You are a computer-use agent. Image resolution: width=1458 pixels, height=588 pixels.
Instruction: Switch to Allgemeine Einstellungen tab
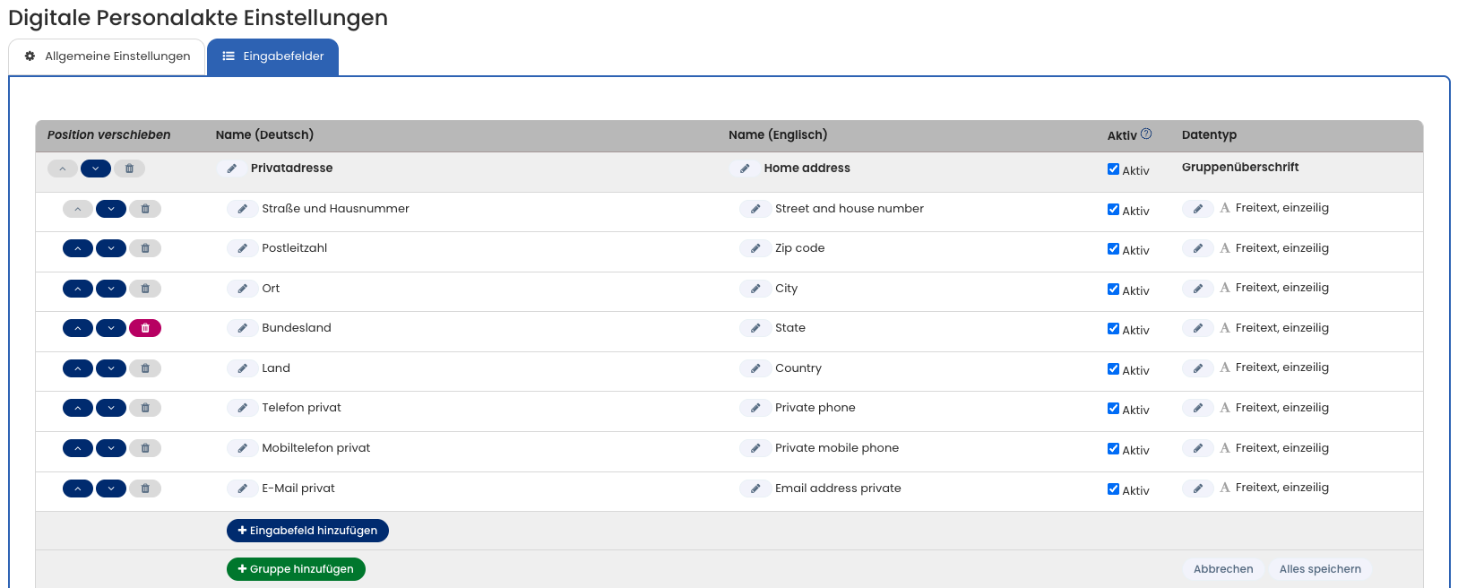click(x=108, y=56)
